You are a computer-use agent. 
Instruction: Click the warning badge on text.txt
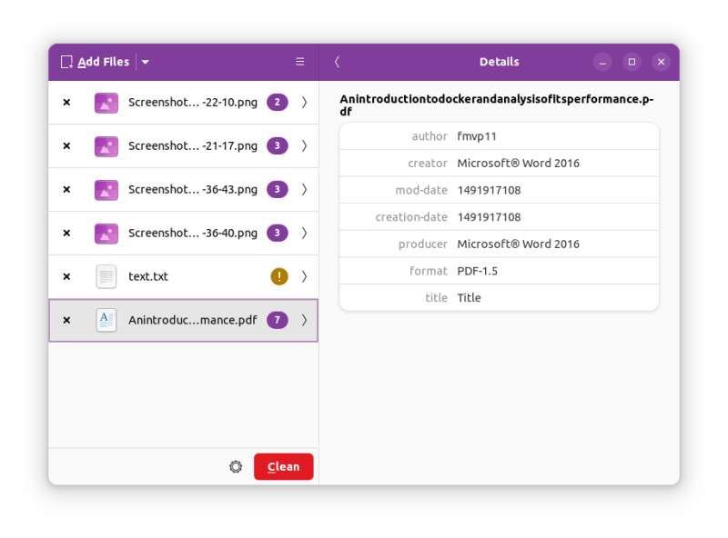tap(278, 277)
